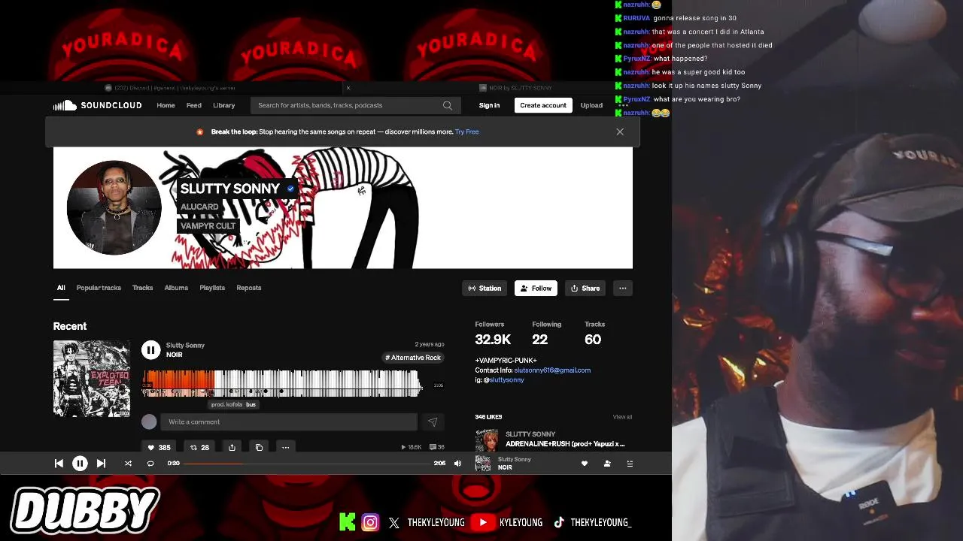This screenshot has width=963, height=541.
Task: Close the Break the loop banner
Action: 620,131
